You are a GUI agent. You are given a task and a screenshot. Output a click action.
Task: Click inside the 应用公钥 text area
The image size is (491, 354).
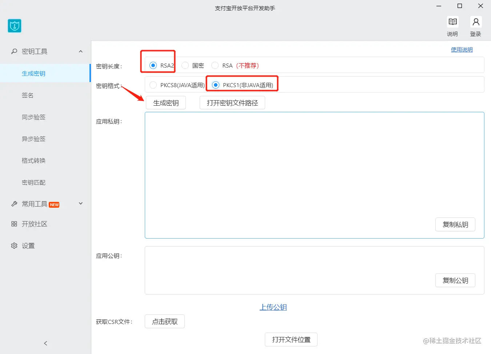tap(315, 270)
